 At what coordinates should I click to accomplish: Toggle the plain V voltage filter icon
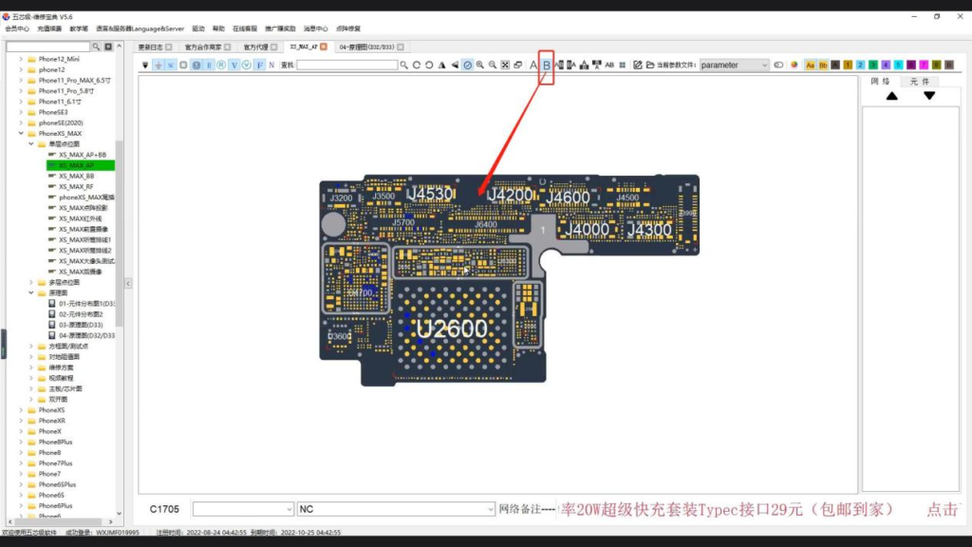(x=234, y=66)
